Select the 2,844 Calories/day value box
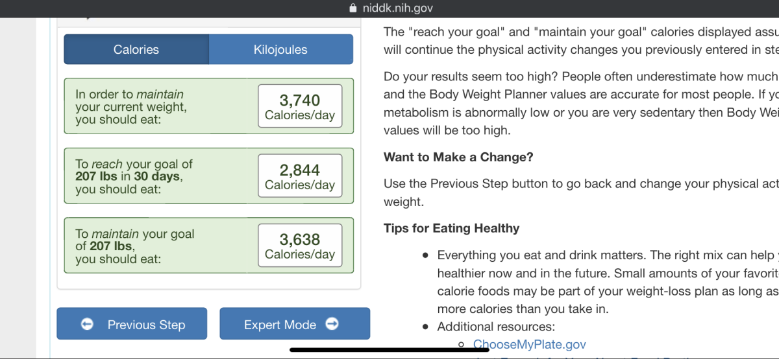This screenshot has width=779, height=359. [300, 176]
